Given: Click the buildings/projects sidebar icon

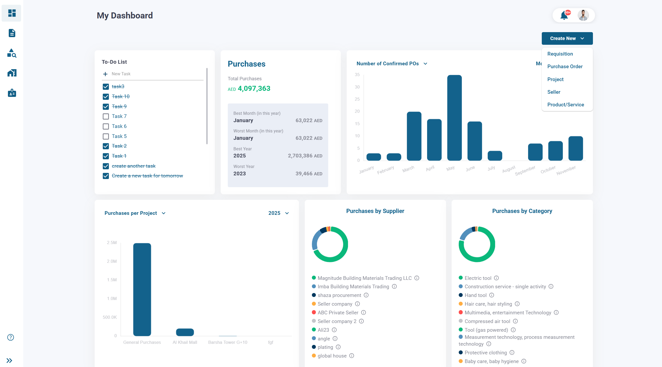Looking at the screenshot, I should click(x=11, y=73).
